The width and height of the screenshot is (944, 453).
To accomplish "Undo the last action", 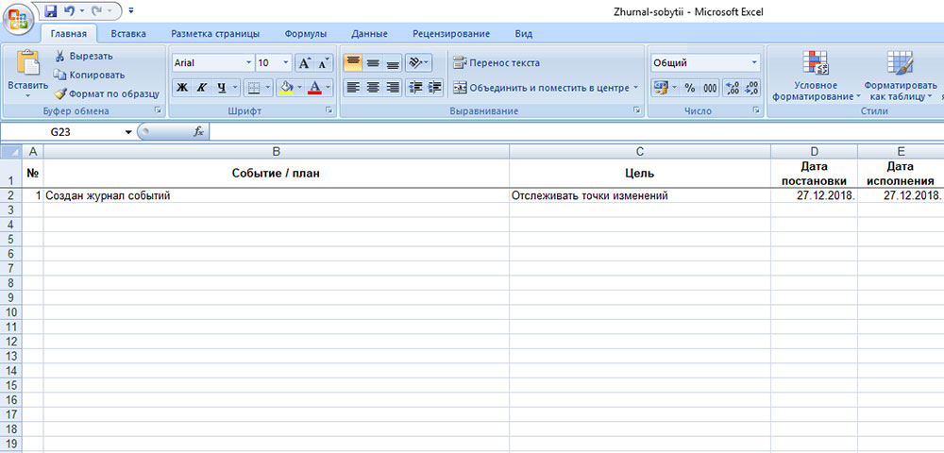I will point(69,10).
